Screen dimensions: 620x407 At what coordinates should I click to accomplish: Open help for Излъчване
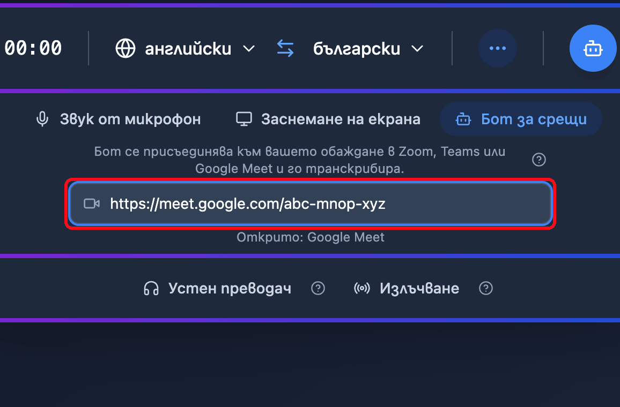485,288
